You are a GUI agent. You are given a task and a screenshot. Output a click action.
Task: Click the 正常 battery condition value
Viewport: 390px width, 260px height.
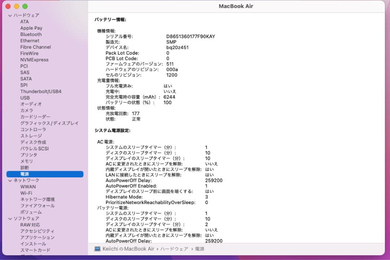pyautogui.click(x=136, y=119)
